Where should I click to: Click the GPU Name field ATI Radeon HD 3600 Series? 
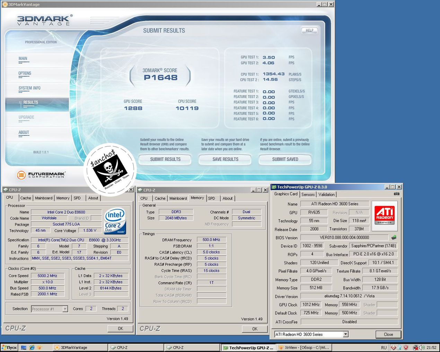click(x=335, y=204)
